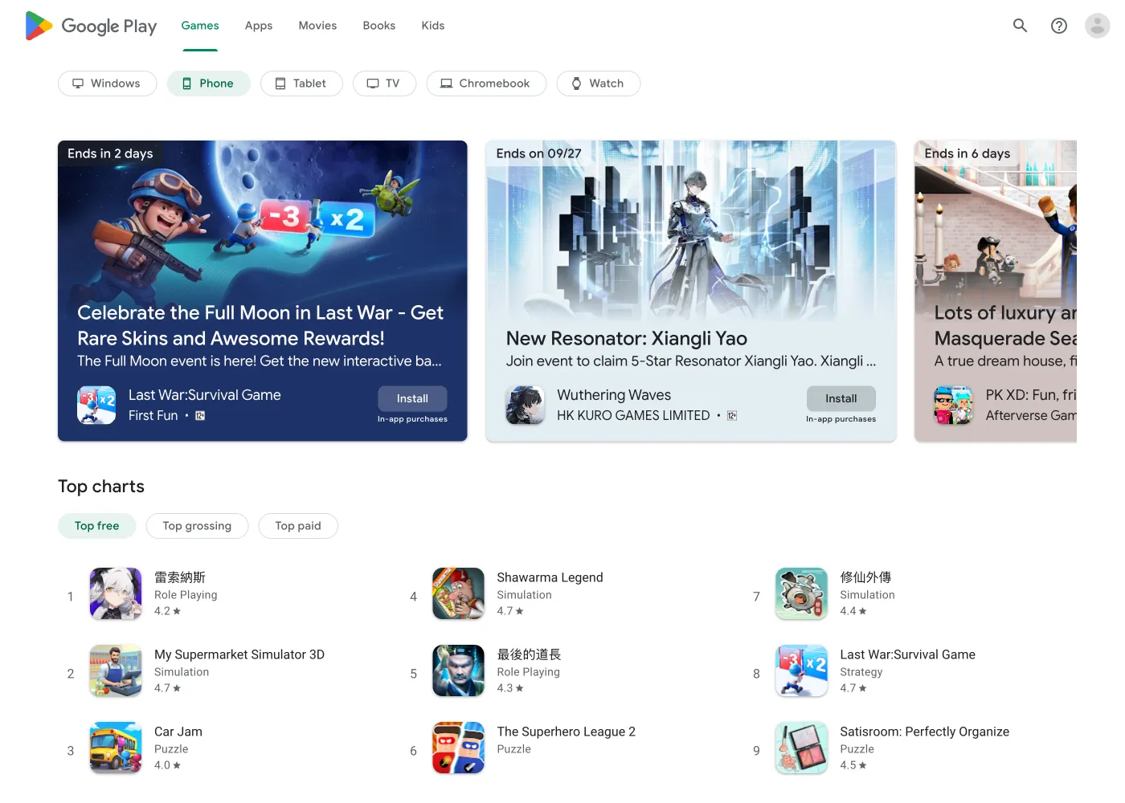Viewport: 1125px width, 803px height.
Task: Click the 'Ends in 2 days' label
Action: tap(110, 153)
